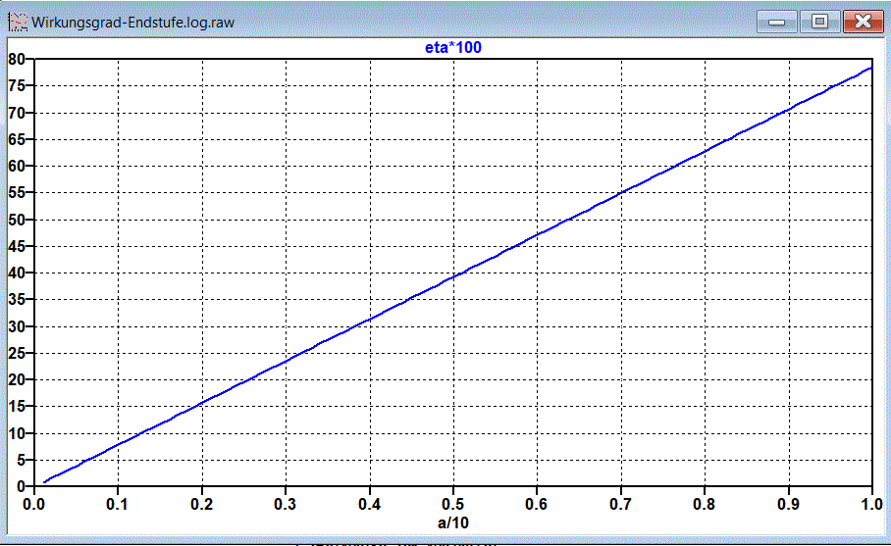Minimize the Wirkungsgrad-Endstufe.log.raw window
The width and height of the screenshot is (891, 546).
777,22
